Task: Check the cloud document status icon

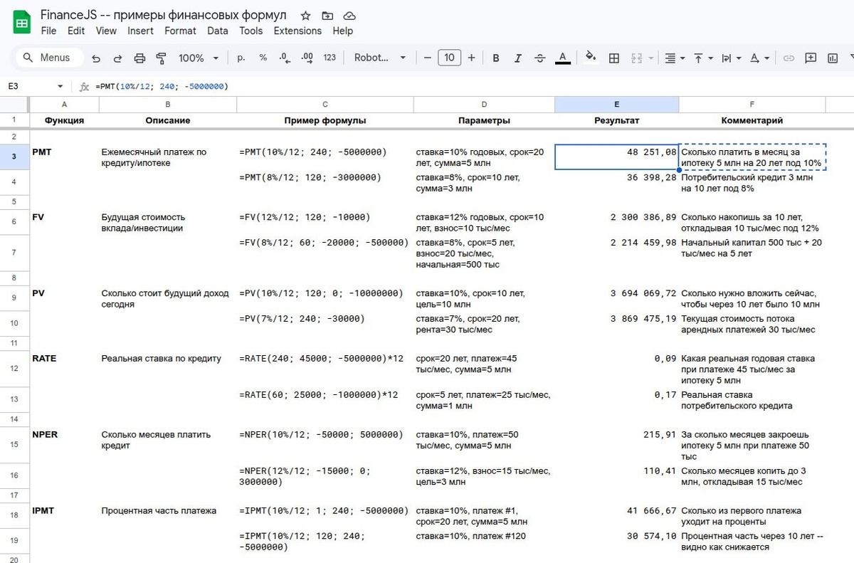Action: [x=349, y=16]
